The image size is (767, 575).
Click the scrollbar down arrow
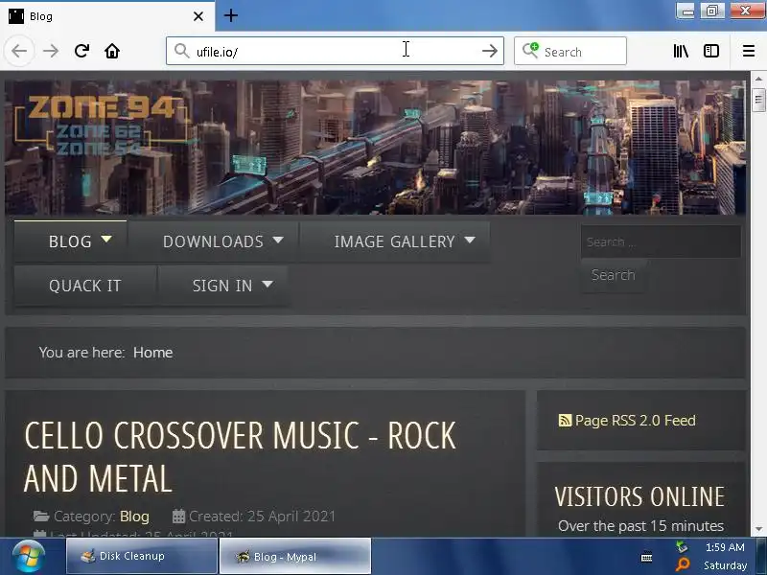758,529
